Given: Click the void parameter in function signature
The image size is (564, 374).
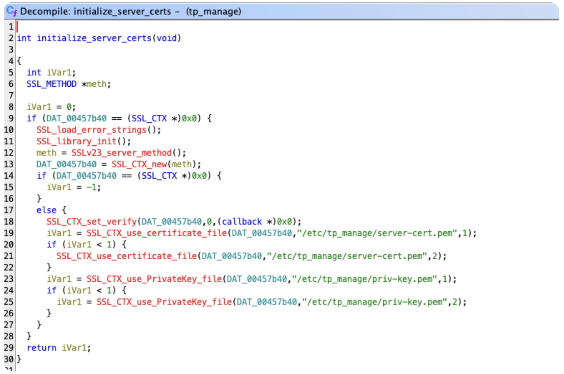Looking at the screenshot, I should tap(167, 38).
